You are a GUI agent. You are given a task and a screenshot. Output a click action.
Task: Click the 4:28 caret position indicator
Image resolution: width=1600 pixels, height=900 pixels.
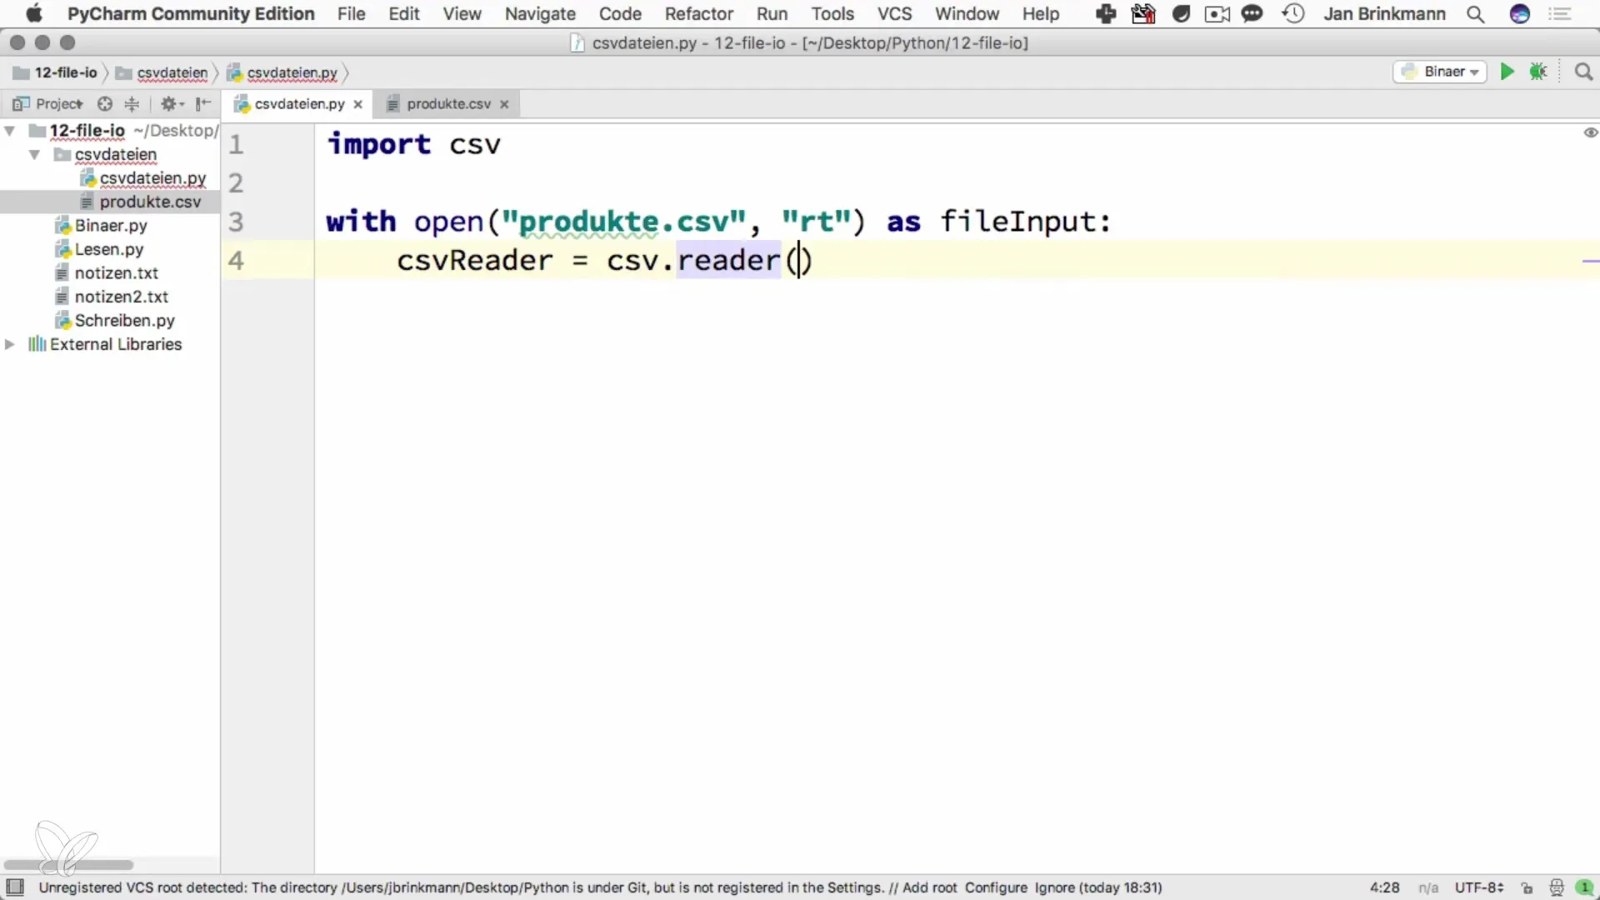click(1384, 887)
